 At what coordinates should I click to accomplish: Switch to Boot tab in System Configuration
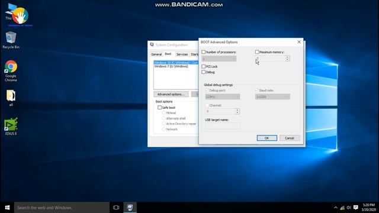pos(168,54)
